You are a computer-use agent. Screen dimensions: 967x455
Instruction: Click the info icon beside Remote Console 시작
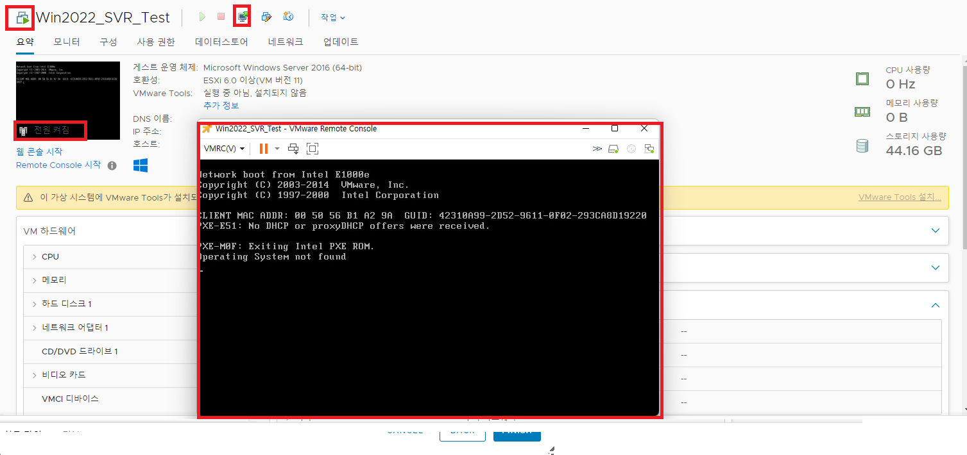click(112, 165)
